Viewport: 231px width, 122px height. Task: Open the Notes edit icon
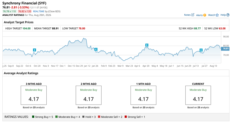[x=193, y=15]
